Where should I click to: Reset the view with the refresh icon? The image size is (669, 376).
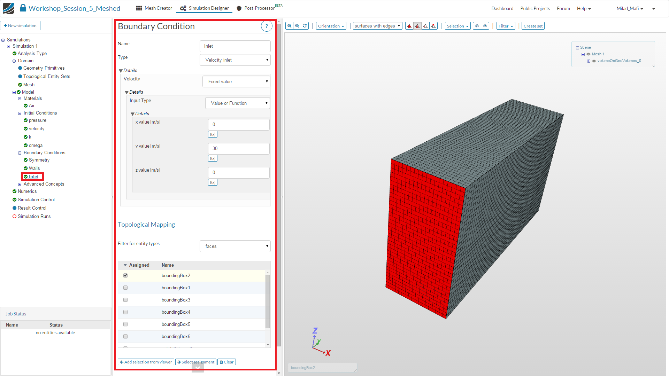305,26
